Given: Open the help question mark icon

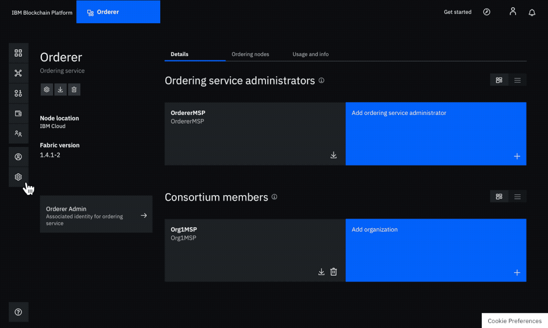Looking at the screenshot, I should [x=18, y=312].
